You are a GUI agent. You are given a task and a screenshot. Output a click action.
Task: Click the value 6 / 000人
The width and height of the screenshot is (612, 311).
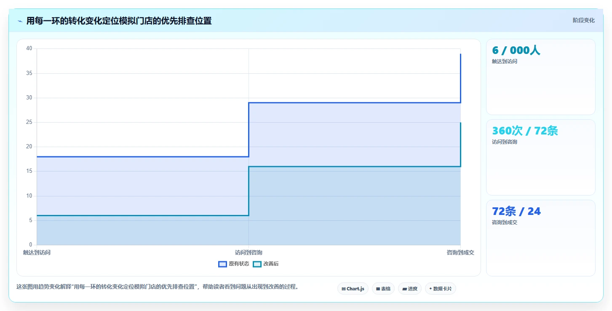click(x=516, y=51)
